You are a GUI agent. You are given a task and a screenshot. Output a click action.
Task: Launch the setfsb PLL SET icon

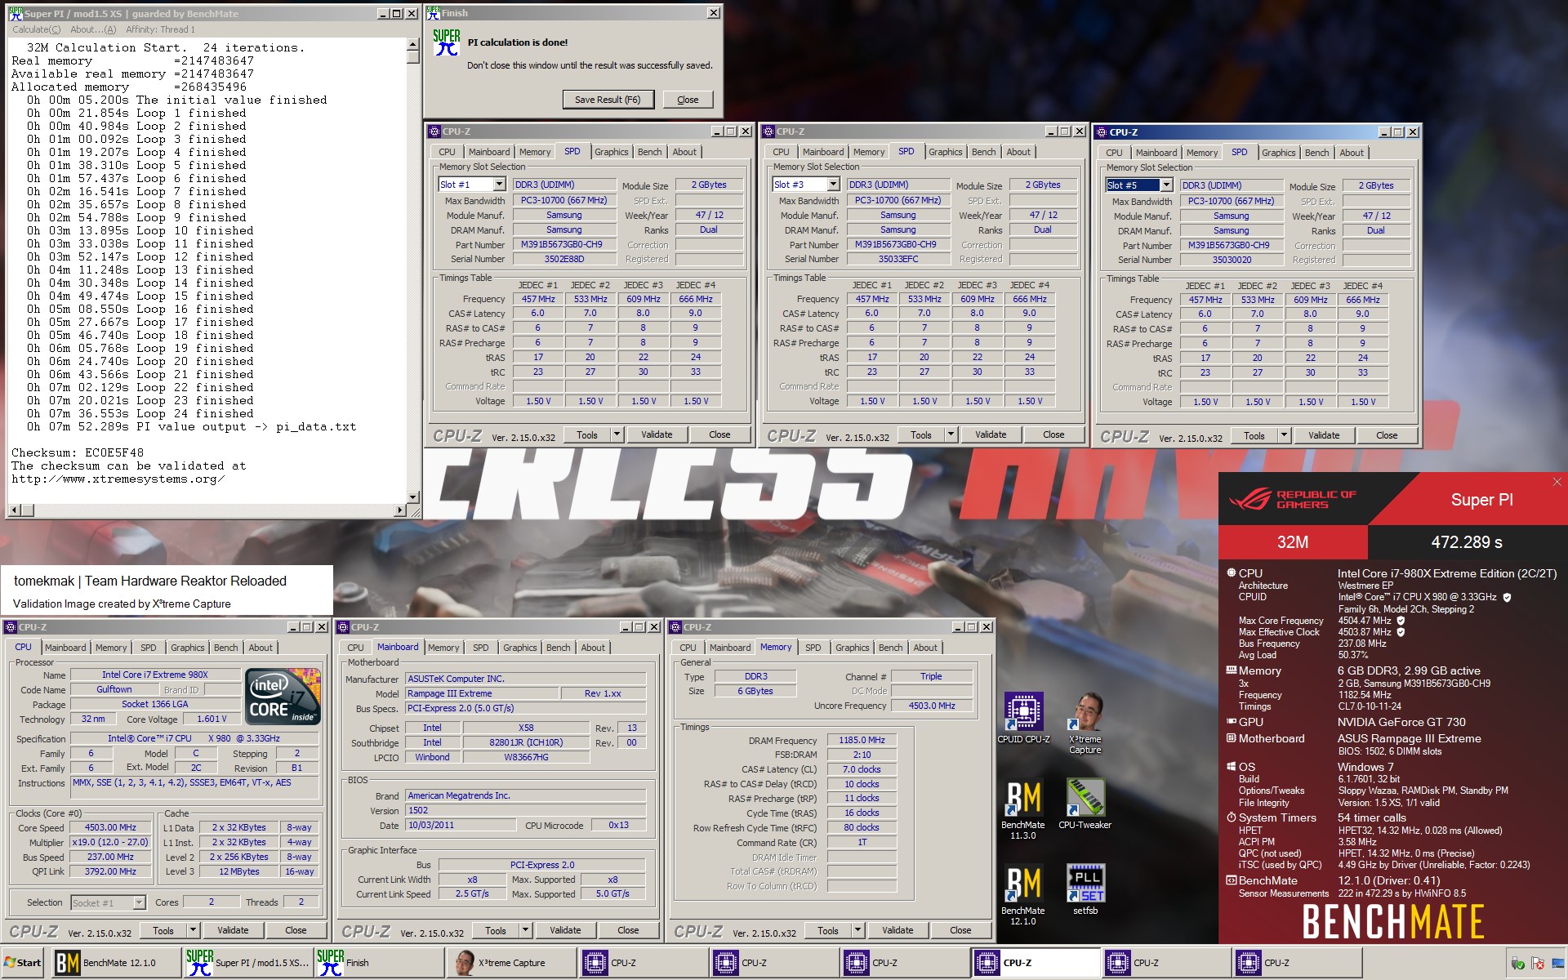pos(1085,884)
